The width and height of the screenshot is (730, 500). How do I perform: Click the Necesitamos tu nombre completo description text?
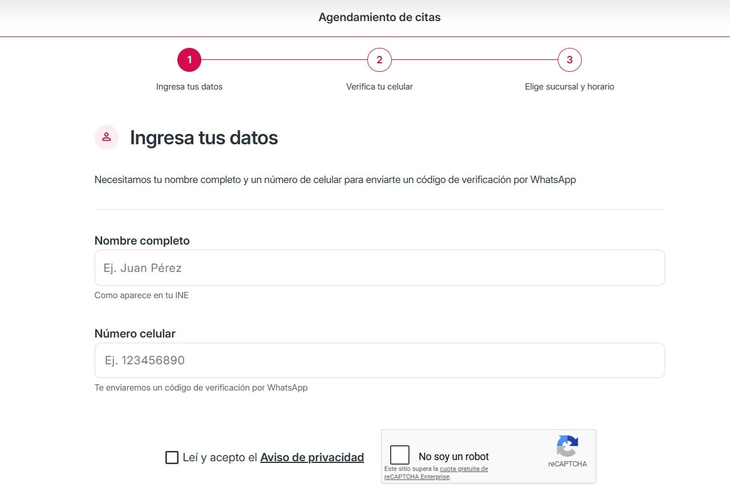click(335, 180)
